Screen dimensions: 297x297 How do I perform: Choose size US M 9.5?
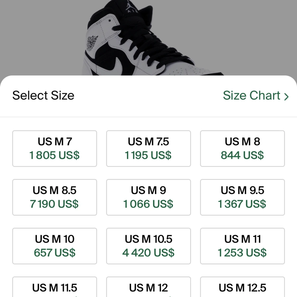[242, 197]
